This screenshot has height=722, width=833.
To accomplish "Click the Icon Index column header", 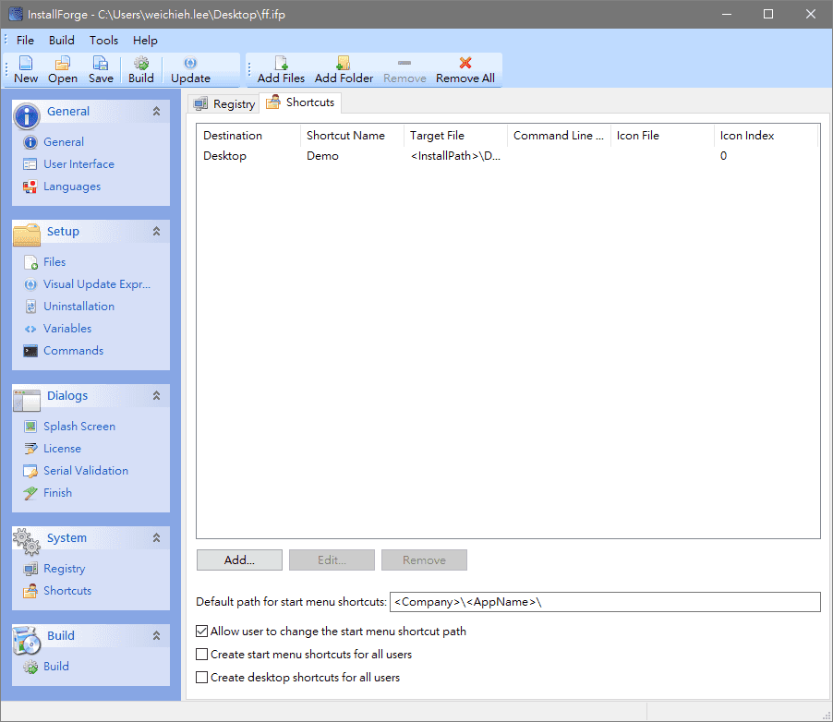I will 766,136.
